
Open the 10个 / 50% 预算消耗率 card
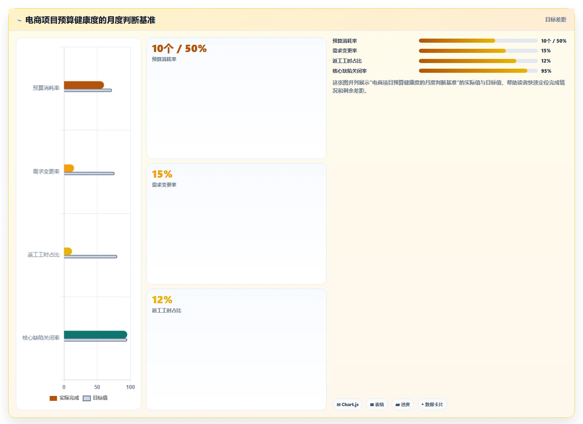click(236, 98)
